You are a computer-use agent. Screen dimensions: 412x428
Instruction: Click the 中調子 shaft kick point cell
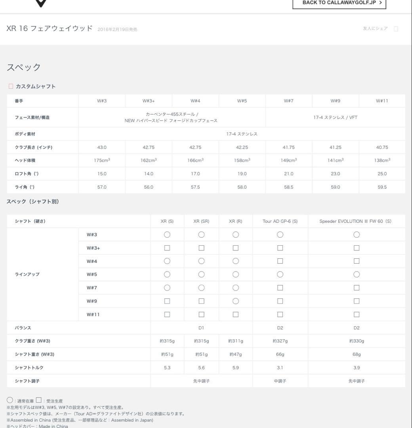pos(280,381)
